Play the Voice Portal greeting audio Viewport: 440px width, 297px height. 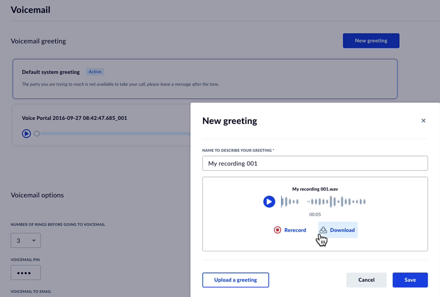(26, 134)
